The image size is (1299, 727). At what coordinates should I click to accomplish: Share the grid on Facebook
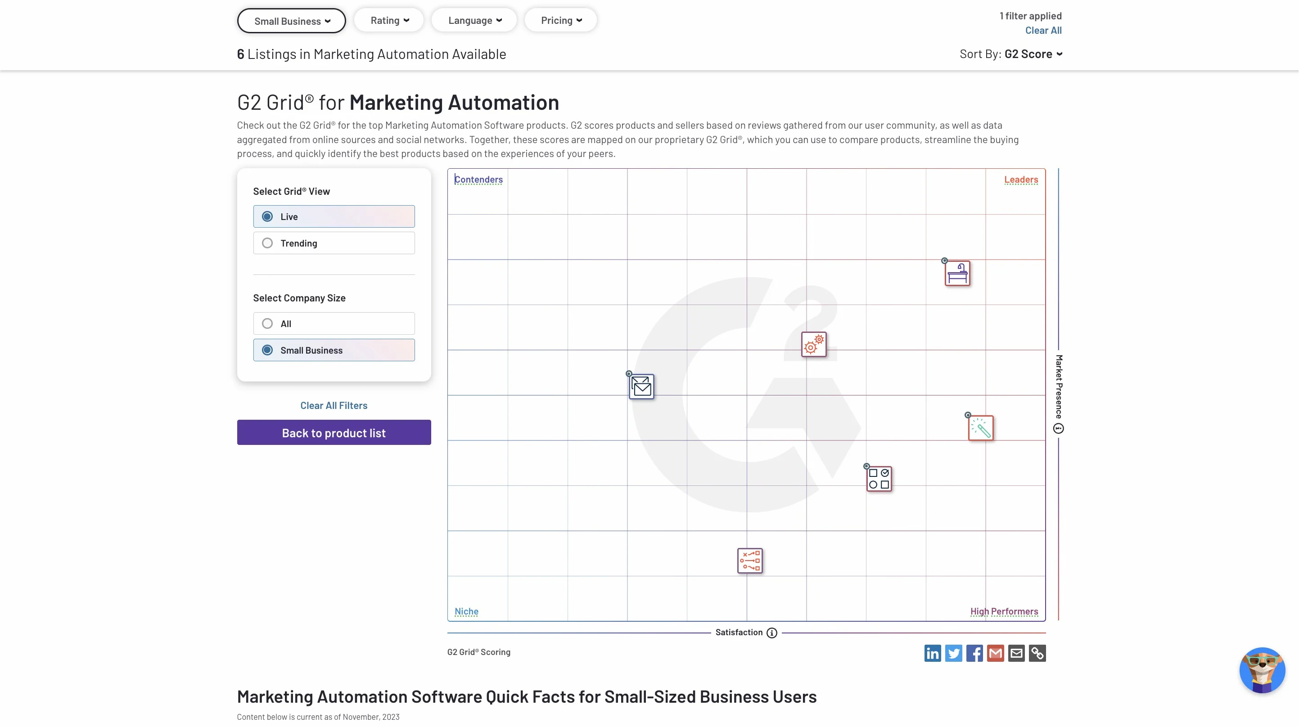tap(974, 653)
